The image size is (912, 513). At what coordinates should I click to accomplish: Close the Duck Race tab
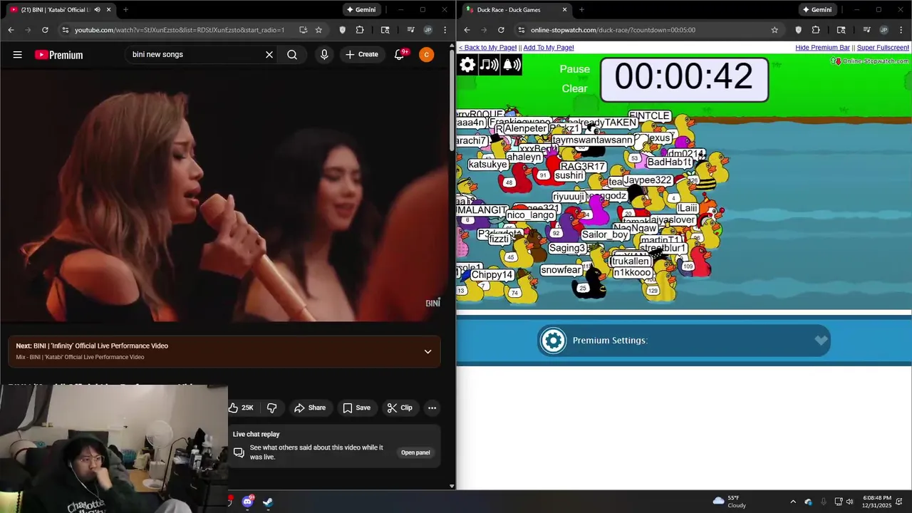(x=564, y=10)
